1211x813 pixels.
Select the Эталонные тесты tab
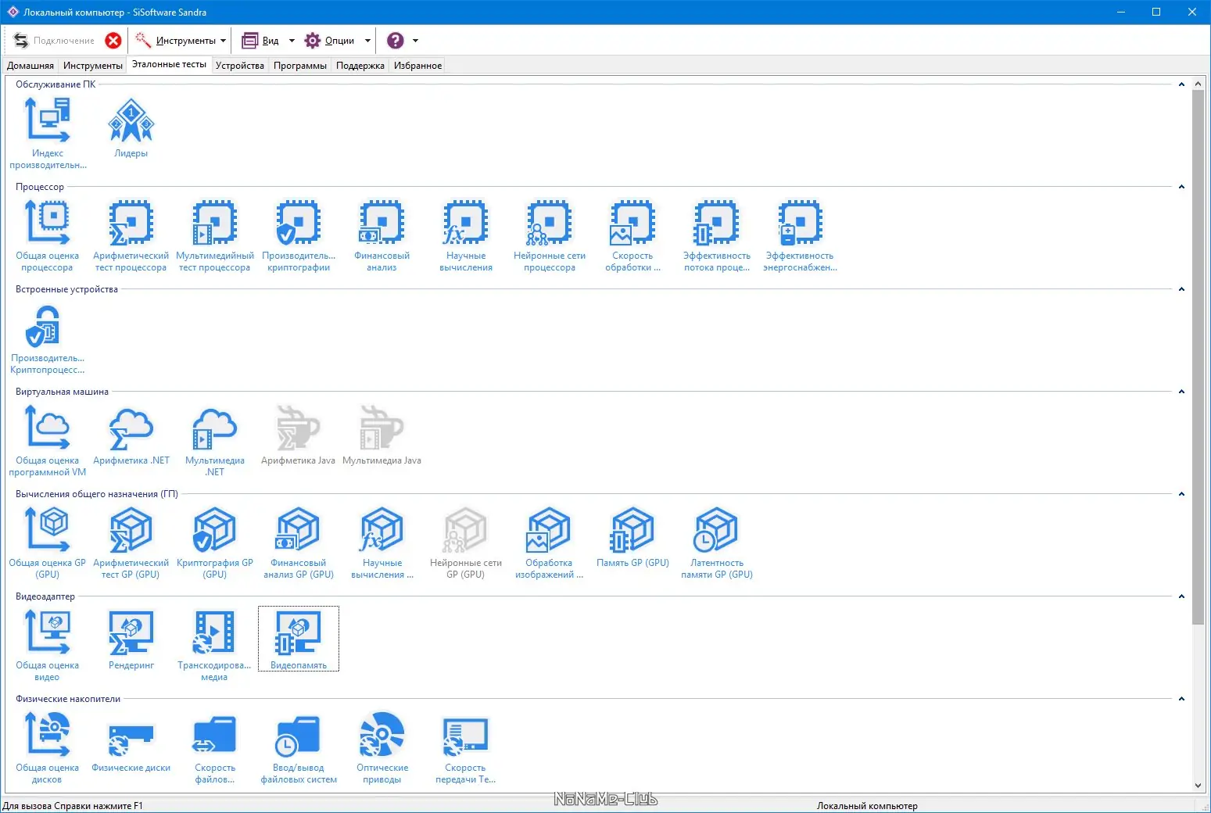tap(169, 64)
